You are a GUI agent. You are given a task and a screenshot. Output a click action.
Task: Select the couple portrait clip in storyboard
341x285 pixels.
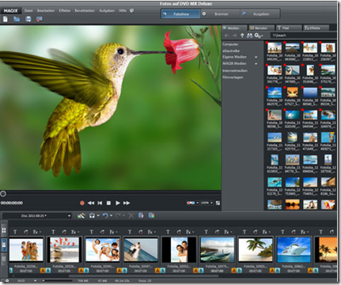179,249
